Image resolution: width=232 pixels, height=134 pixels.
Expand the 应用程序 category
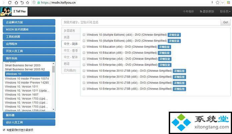coord(29,44)
